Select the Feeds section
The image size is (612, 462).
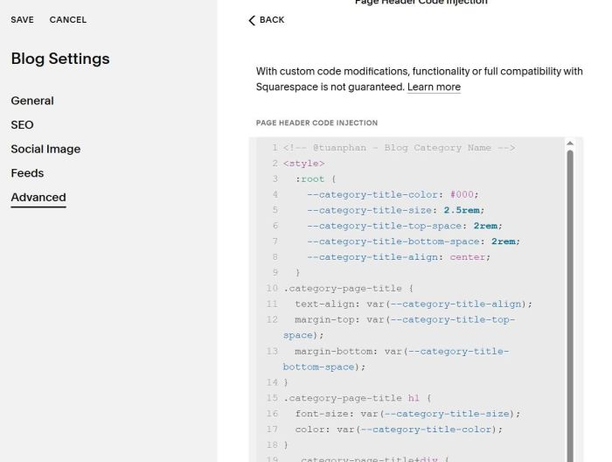click(27, 173)
